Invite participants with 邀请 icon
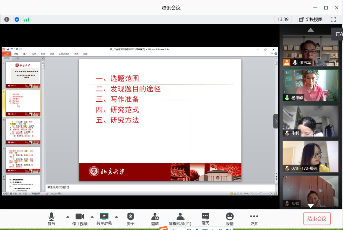Image resolution: width=343 pixels, height=230 pixels. click(x=155, y=219)
